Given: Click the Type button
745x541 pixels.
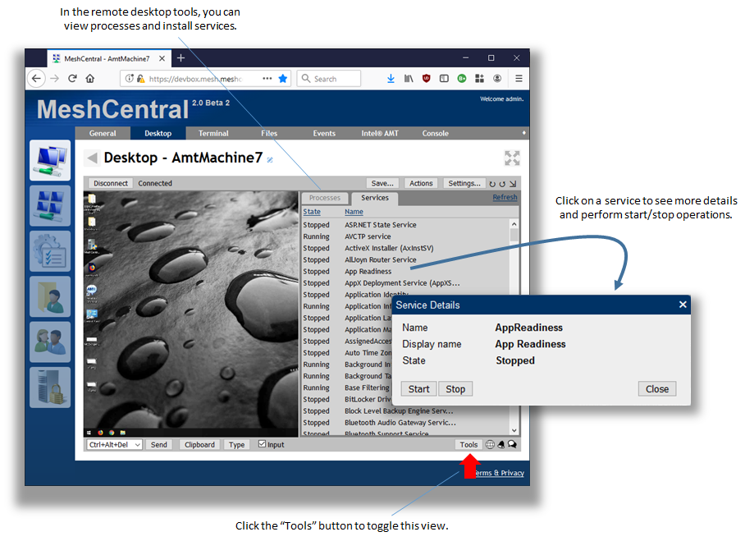Looking at the screenshot, I should click(x=236, y=444).
